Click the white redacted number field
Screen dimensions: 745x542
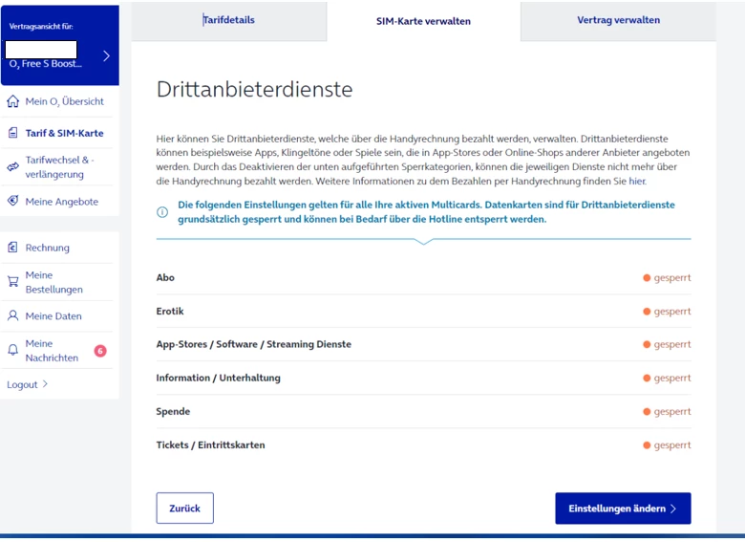tap(41, 50)
